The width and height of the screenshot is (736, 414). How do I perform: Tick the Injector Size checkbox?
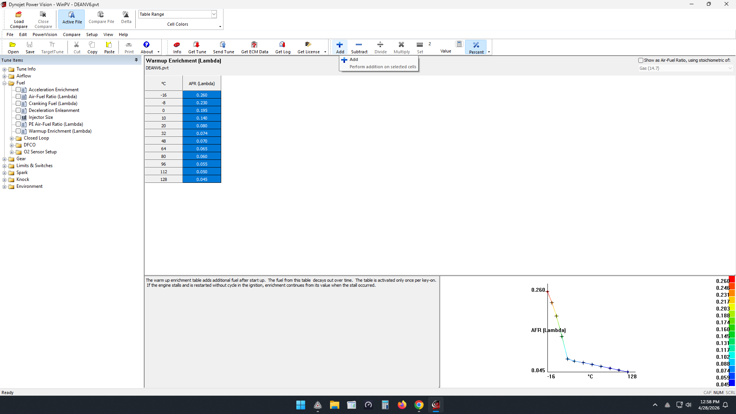tap(18, 117)
